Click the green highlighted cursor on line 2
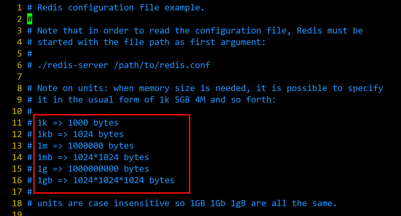Screen dimensions: 401x216 tap(30, 19)
